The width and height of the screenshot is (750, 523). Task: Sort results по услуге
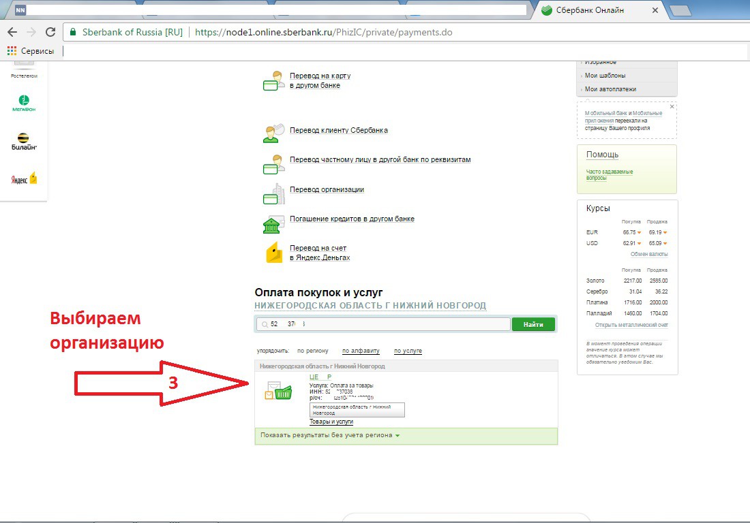[408, 351]
